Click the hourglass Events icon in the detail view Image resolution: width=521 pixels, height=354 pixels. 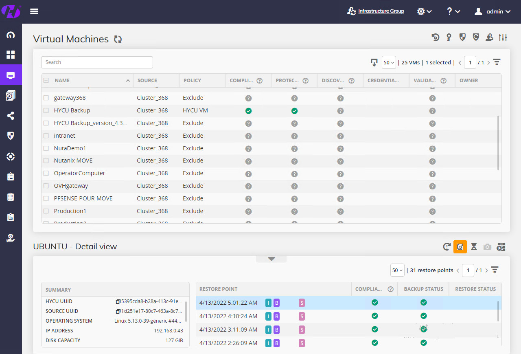point(474,246)
